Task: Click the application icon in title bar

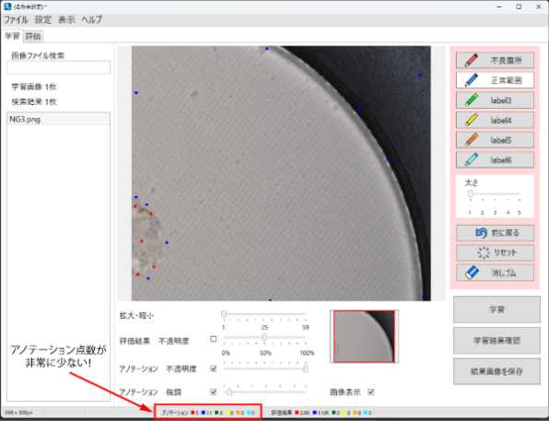Action: 7,6
